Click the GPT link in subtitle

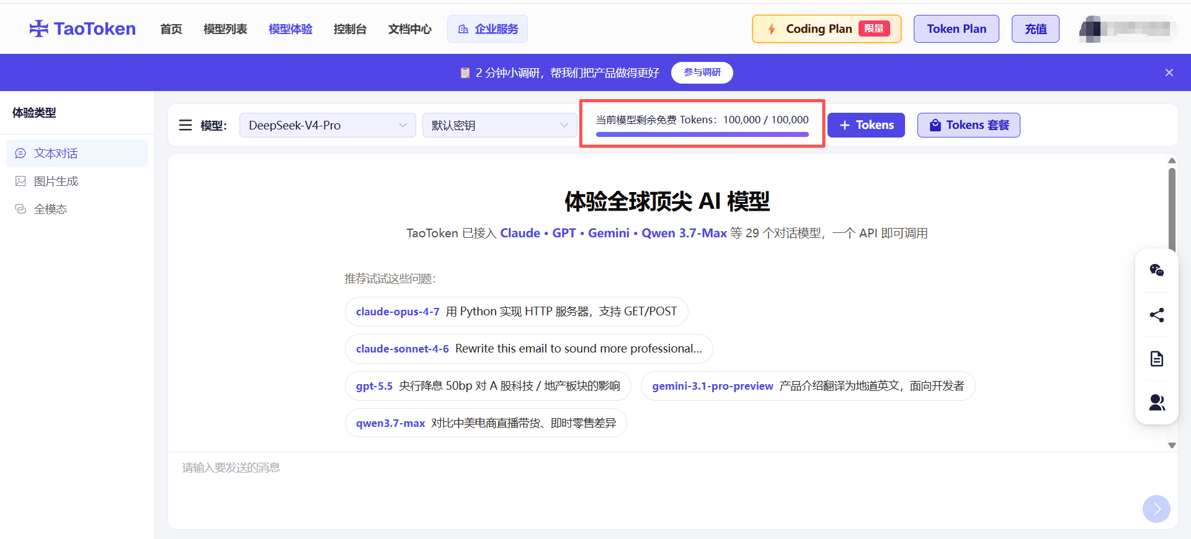point(564,233)
